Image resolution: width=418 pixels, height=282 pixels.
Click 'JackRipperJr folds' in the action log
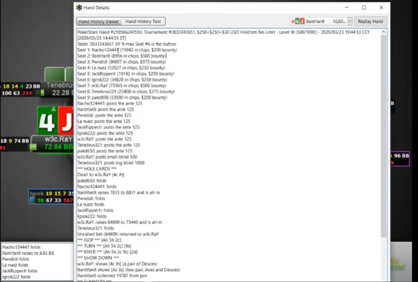20,271
